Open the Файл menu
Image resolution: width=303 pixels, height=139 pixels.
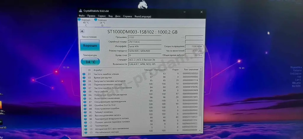[x=82, y=16]
